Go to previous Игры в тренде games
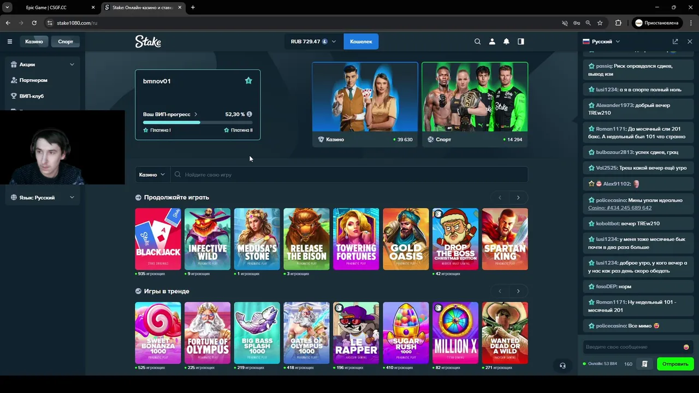699x393 pixels. click(500, 291)
